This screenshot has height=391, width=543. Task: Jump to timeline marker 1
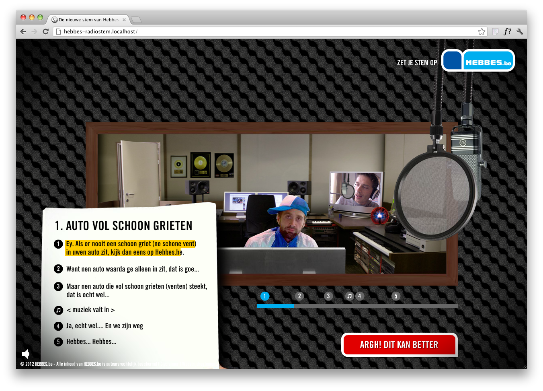(x=264, y=296)
